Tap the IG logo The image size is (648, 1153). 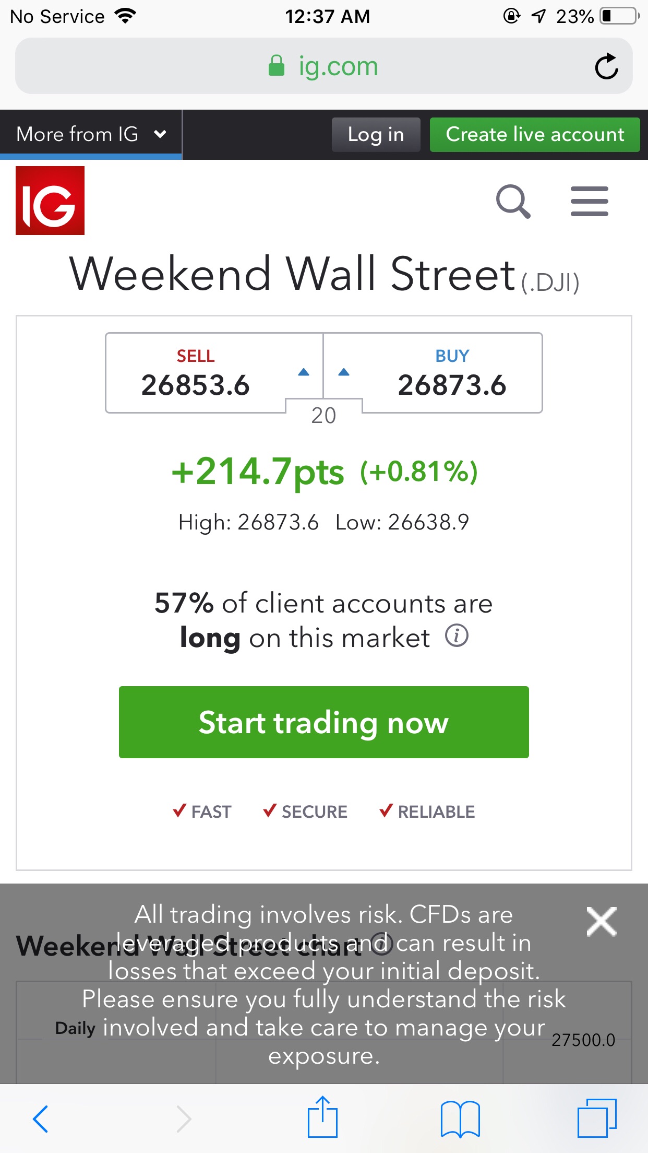pyautogui.click(x=50, y=201)
